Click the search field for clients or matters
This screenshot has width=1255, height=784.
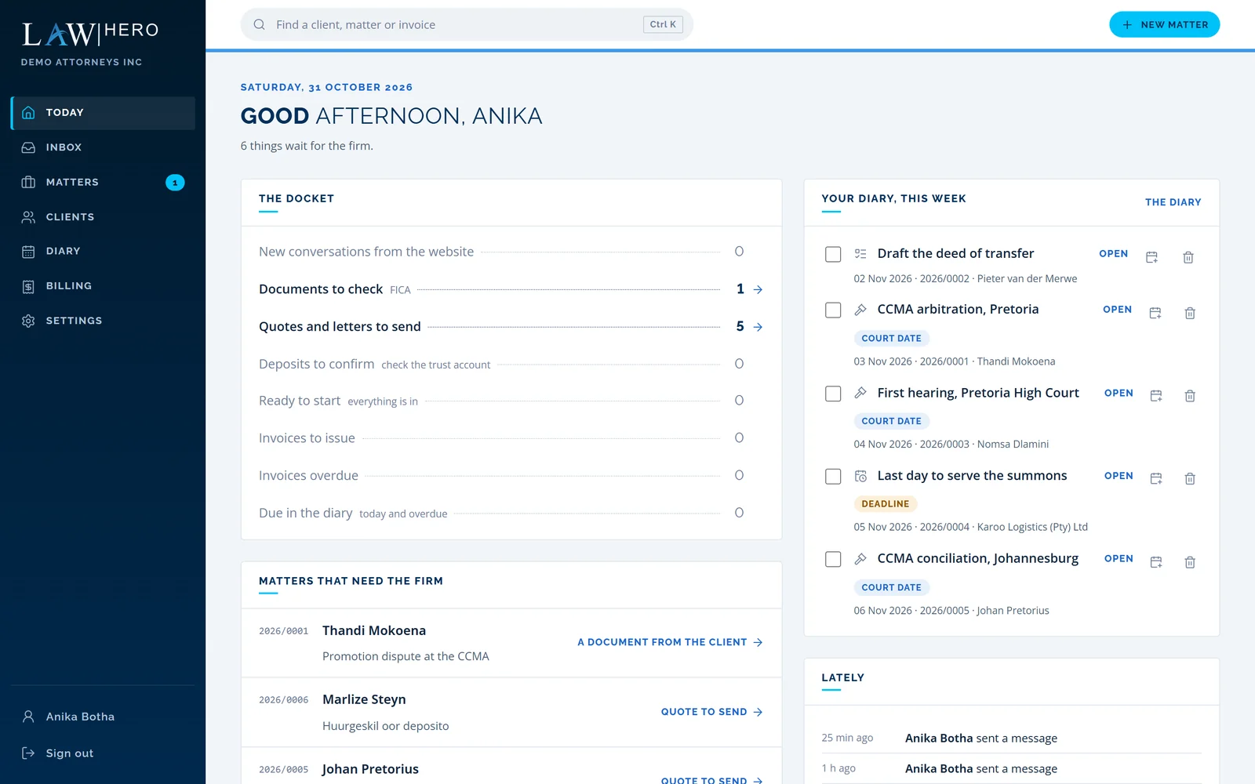pyautogui.click(x=467, y=24)
